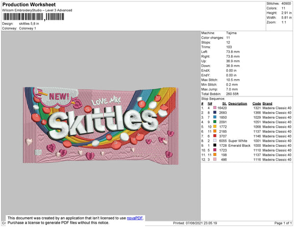Image resolution: width=294 pixels, height=227 pixels.
Task: Click the Code column header
Action: coord(256,104)
